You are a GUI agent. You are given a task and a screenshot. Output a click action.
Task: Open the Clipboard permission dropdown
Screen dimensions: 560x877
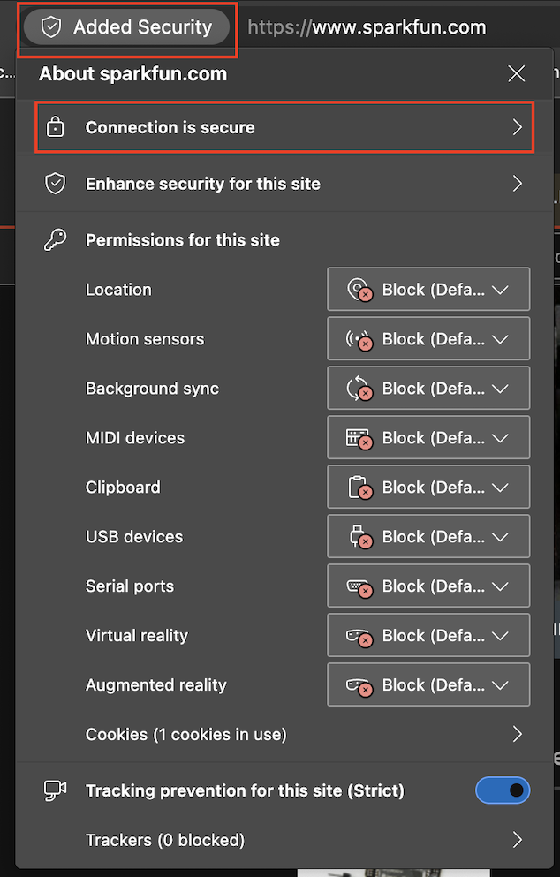pyautogui.click(x=428, y=488)
